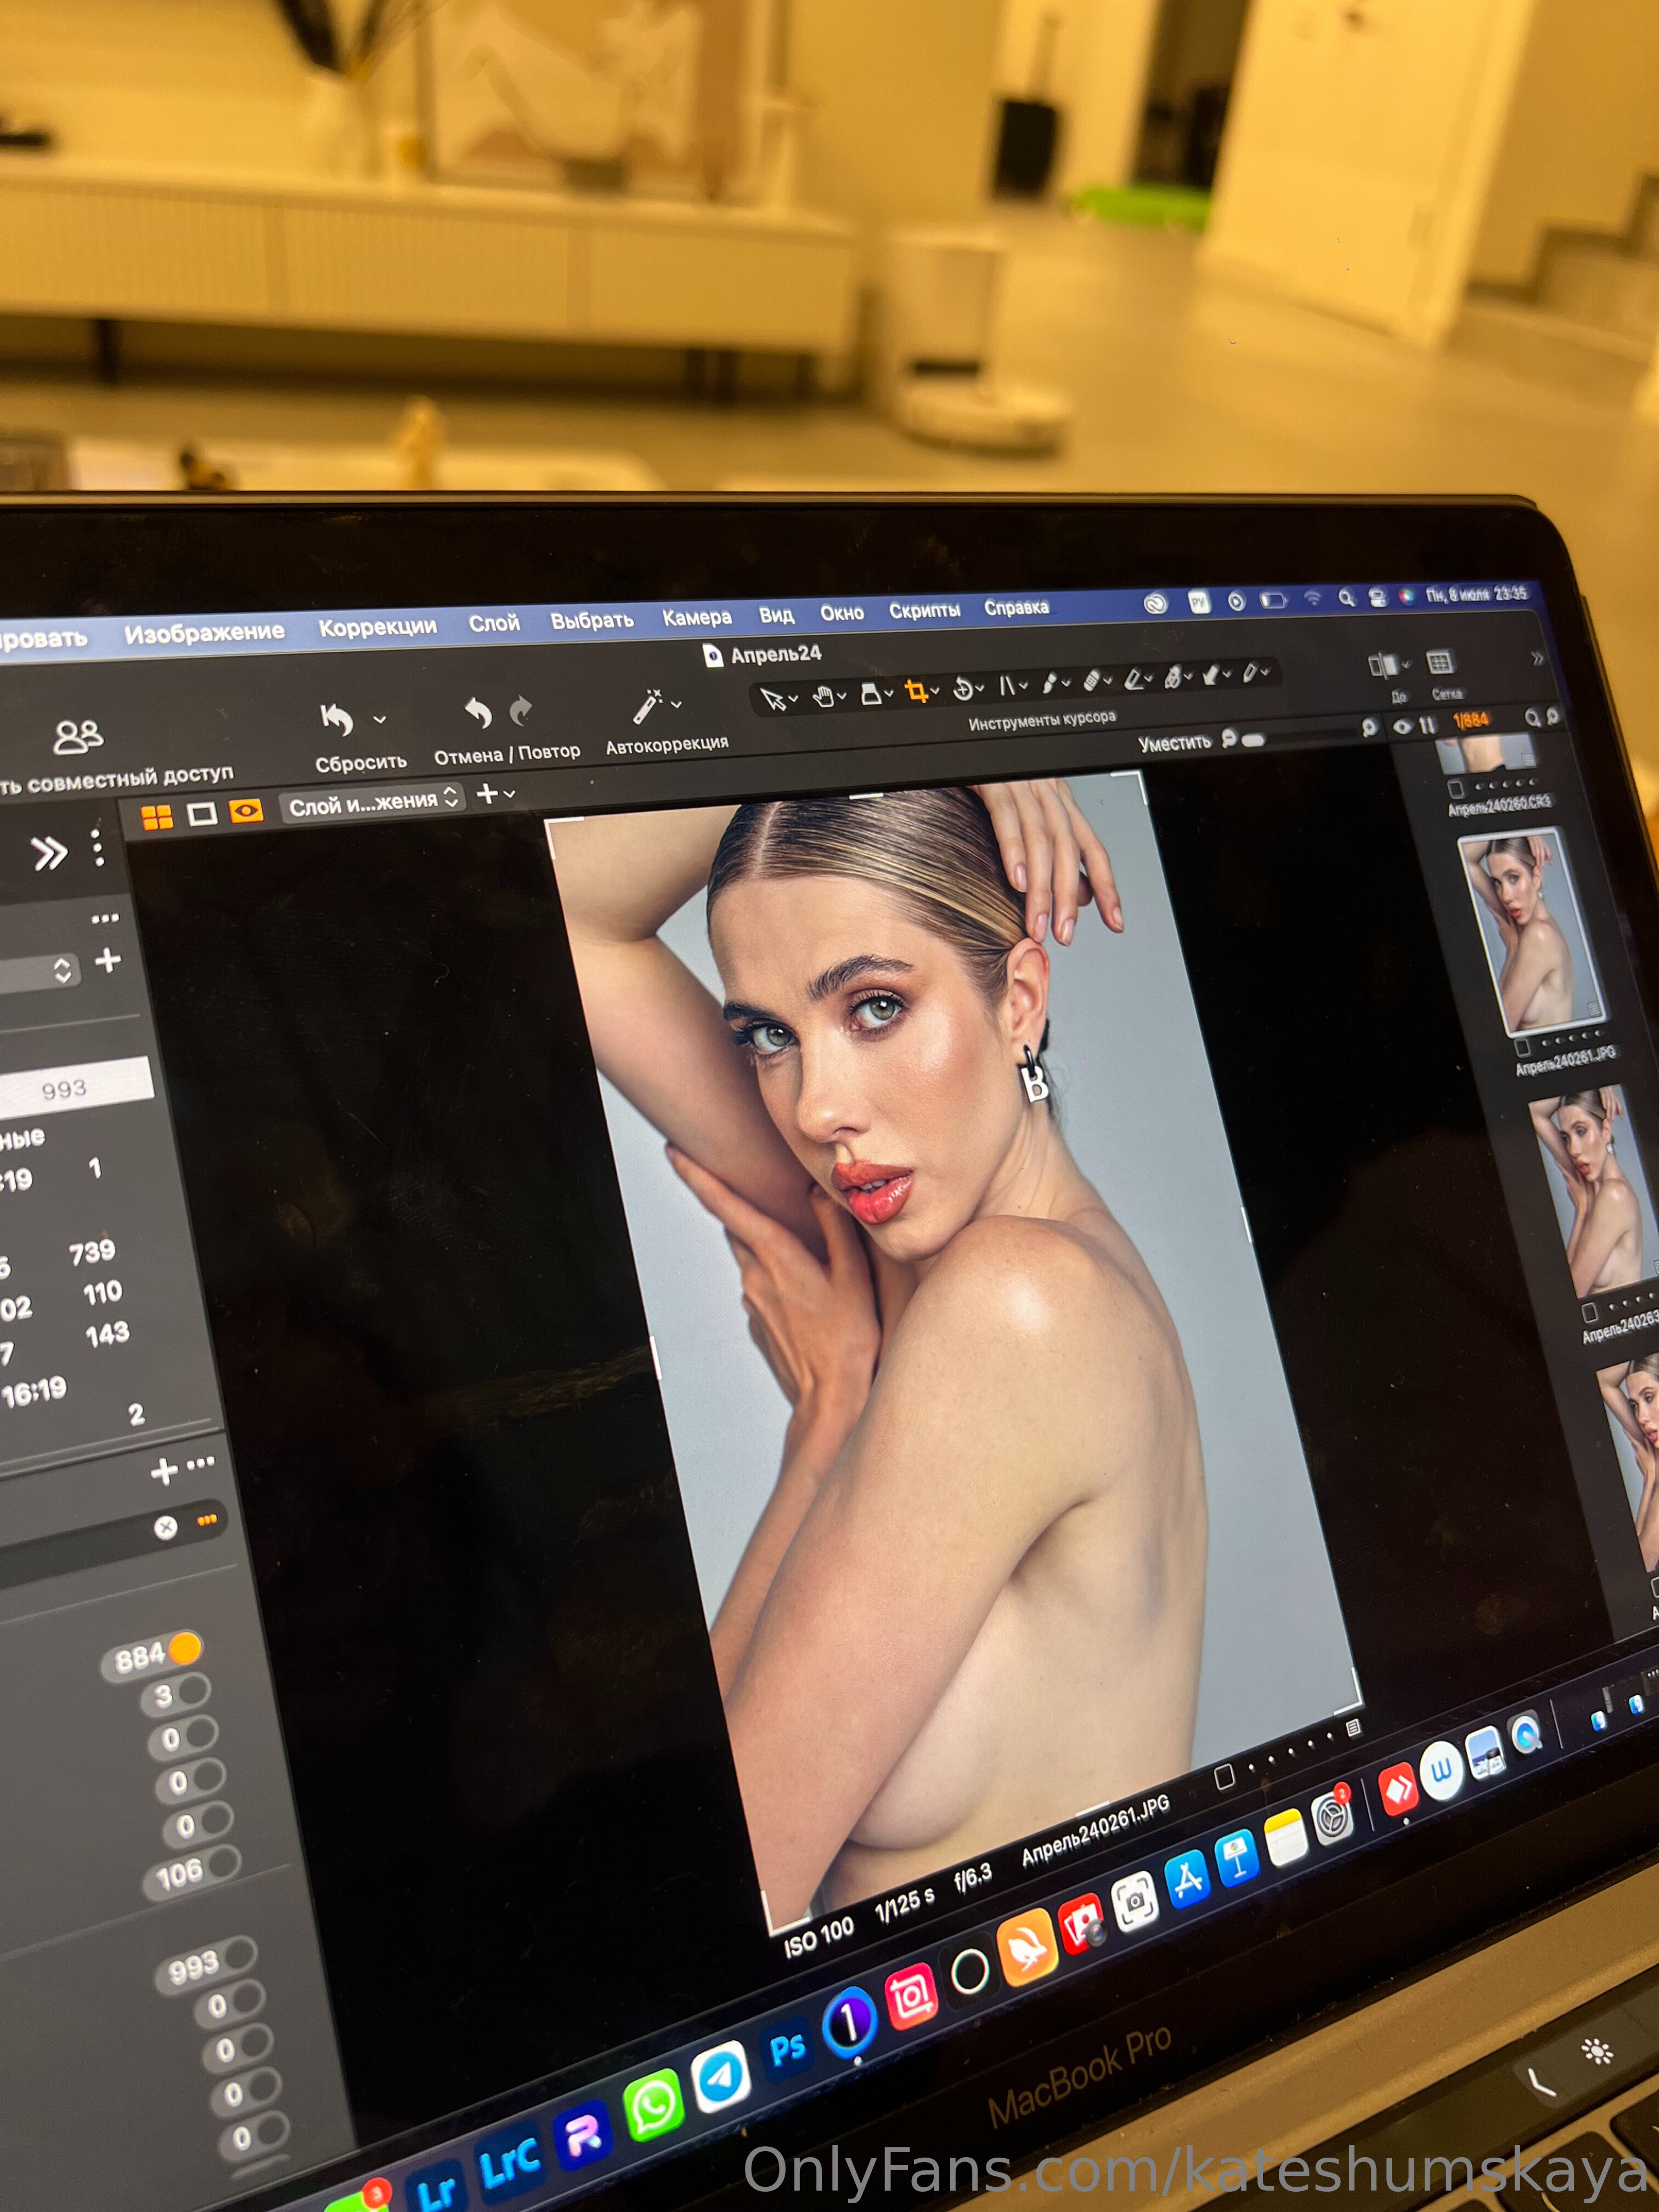
Task: Select the Crop cursor tool
Action: click(x=915, y=690)
